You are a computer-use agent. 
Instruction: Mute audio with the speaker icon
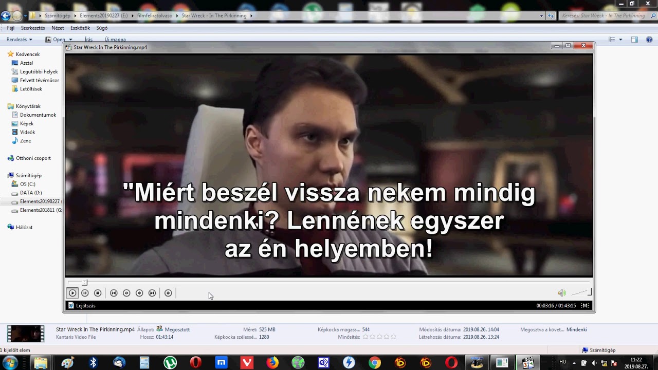562,293
